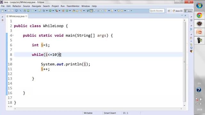
Task: Click the "Smart Insert" status bar entry
Action: tap(110, 113)
